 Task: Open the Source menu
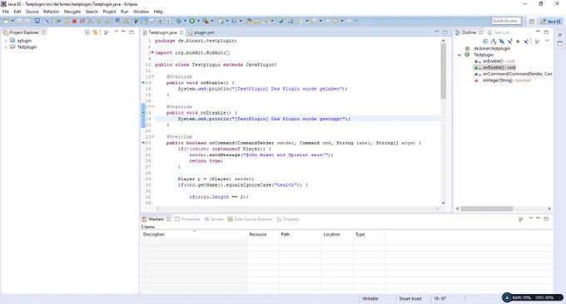[32, 12]
